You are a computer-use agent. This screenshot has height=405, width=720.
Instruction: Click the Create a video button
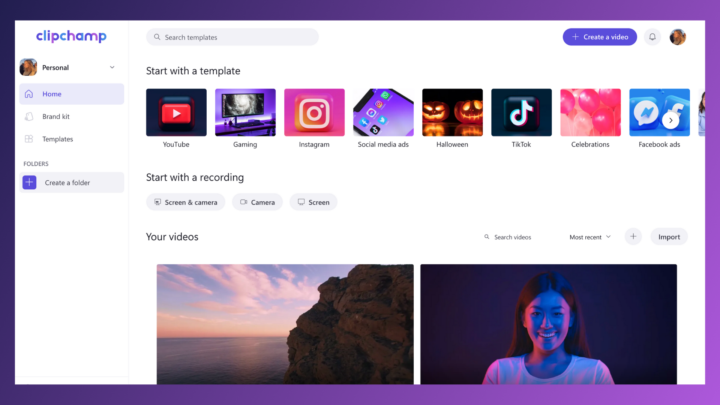click(x=599, y=37)
